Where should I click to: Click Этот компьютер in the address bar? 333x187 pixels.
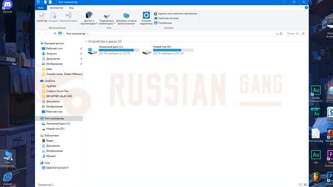click(x=76, y=33)
